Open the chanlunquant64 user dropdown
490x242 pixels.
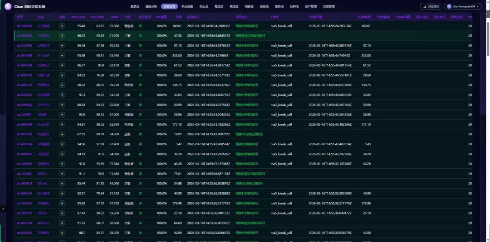(462, 6)
